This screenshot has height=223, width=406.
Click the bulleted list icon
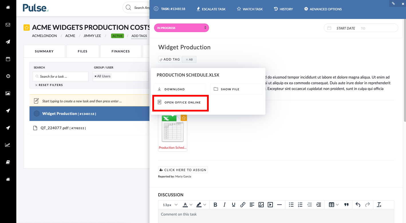pyautogui.click(x=291, y=205)
